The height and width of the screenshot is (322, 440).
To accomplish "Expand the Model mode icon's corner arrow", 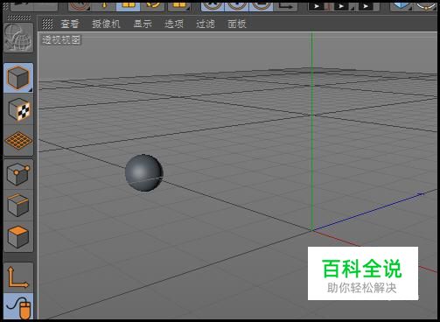I will tap(31, 90).
